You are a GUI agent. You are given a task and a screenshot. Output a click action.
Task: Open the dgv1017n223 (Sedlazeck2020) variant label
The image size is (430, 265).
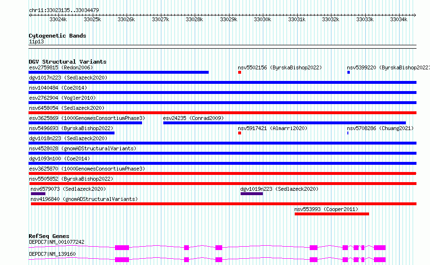click(68, 78)
